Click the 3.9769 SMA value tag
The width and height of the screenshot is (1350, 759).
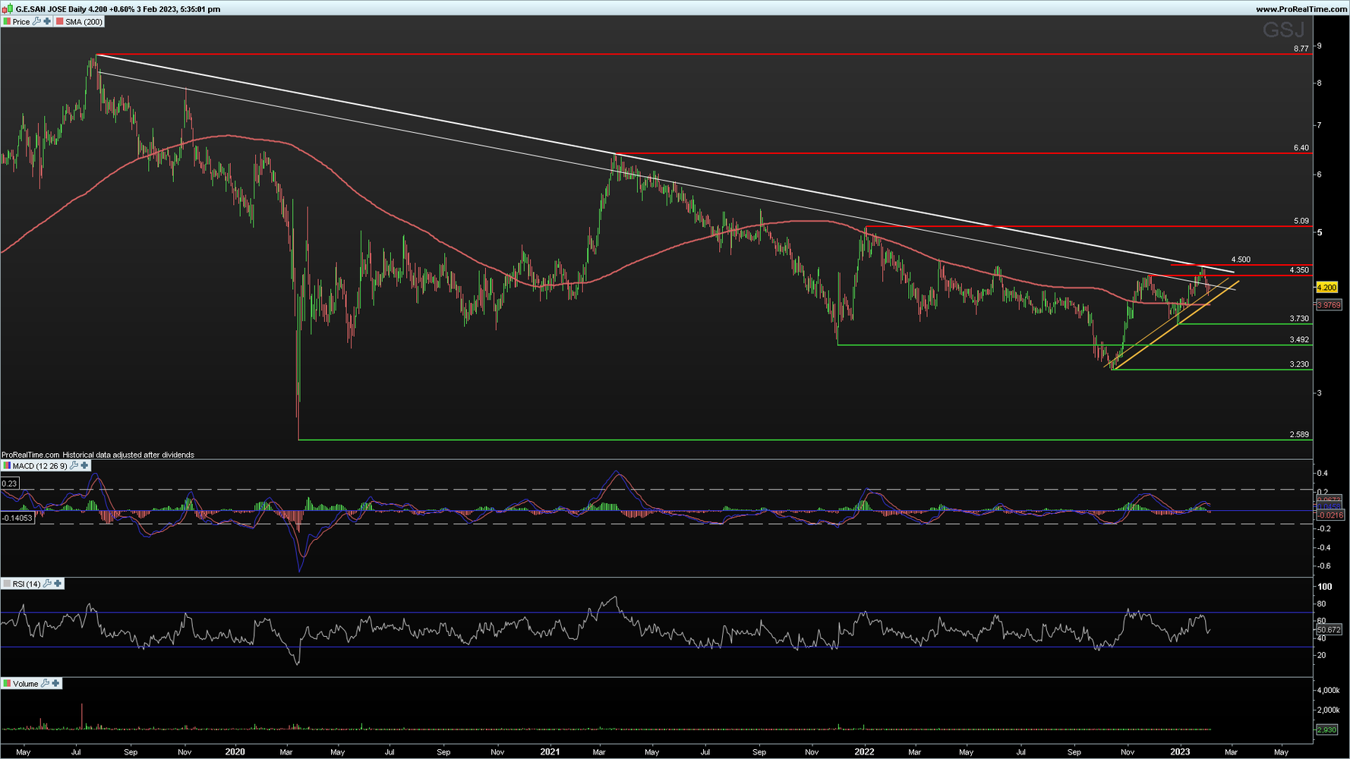click(1329, 305)
